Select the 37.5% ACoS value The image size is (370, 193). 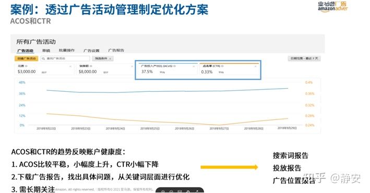(147, 71)
